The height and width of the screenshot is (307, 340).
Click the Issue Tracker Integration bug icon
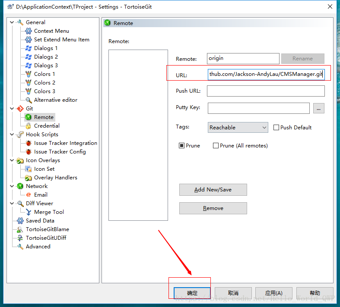pos(29,143)
